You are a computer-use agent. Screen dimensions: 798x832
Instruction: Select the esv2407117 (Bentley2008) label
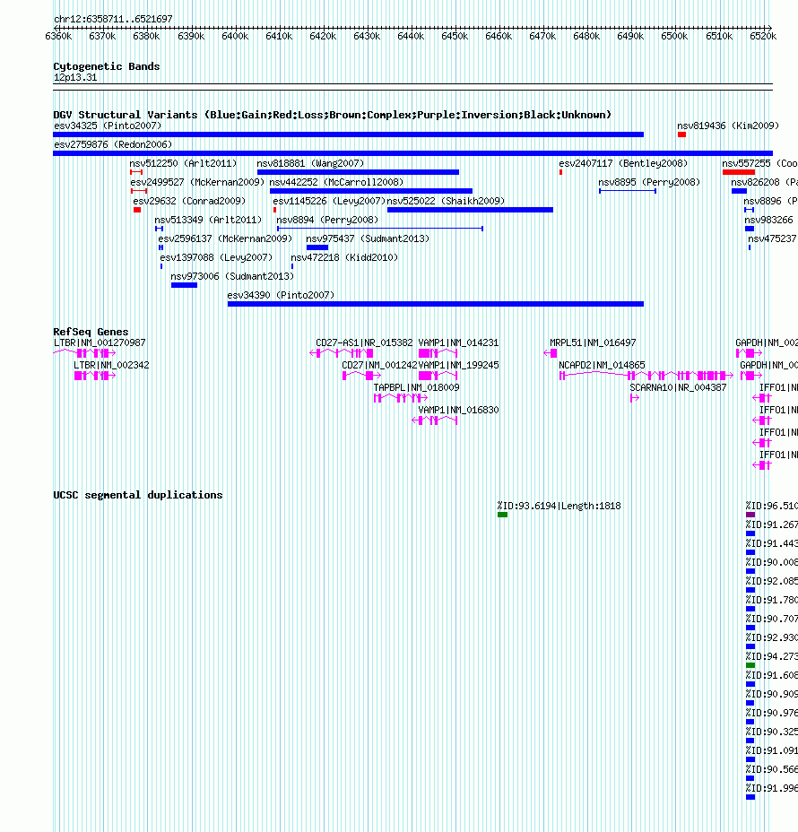point(623,163)
